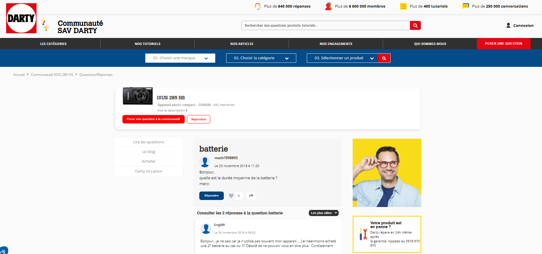The image size is (542, 254).
Task: Open the Qui sommes-nous menu
Action: (430, 44)
